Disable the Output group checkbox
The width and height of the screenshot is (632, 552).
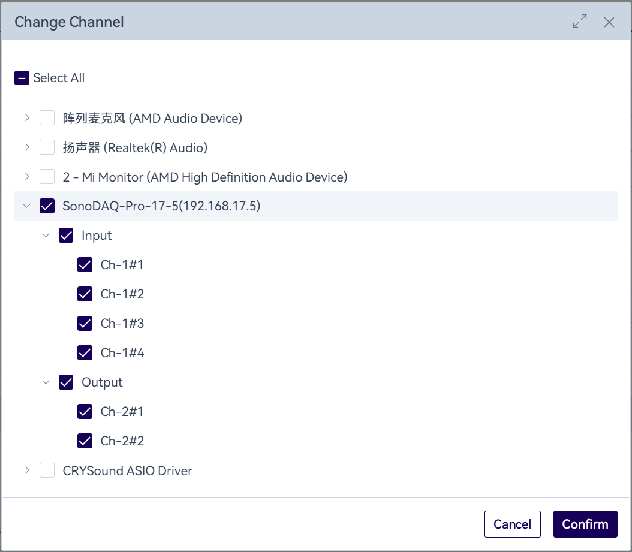66,382
